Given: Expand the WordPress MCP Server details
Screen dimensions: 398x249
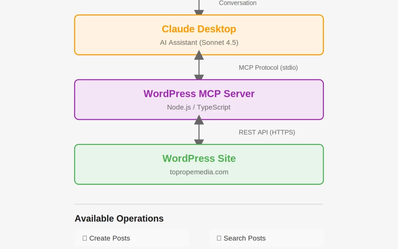Looking at the screenshot, I should (199, 99).
